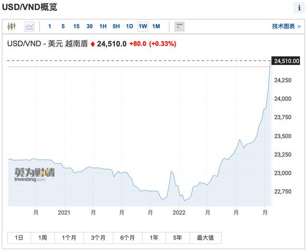308x252 pixels.
Task: Select the 最大值 range button
Action: [205, 238]
